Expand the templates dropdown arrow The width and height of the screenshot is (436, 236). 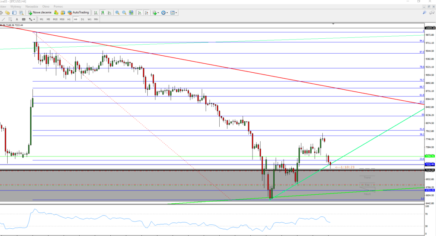pyautogui.click(x=176, y=12)
